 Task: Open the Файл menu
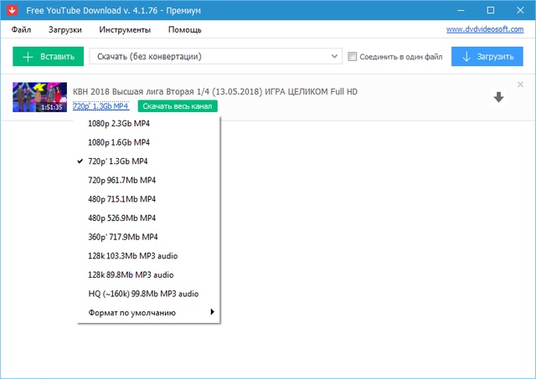(x=21, y=30)
